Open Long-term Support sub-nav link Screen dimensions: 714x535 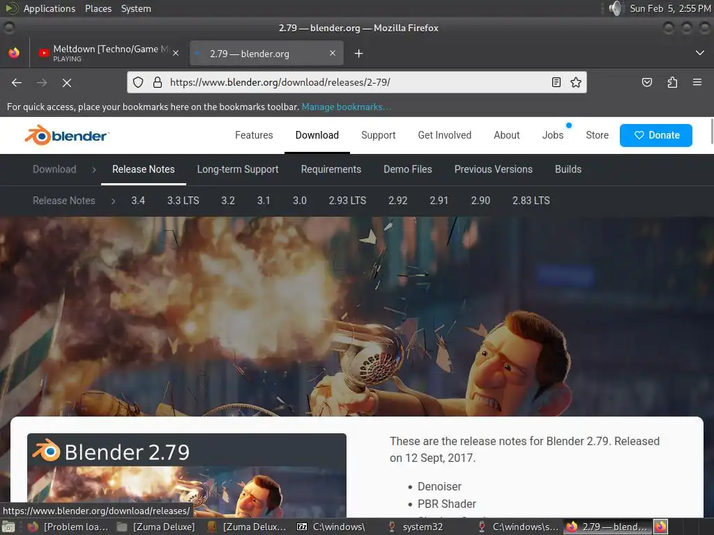pos(238,169)
